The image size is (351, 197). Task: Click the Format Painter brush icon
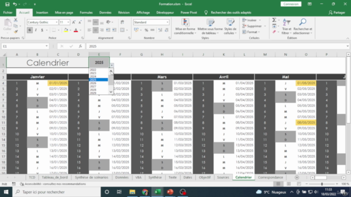tap(16, 32)
